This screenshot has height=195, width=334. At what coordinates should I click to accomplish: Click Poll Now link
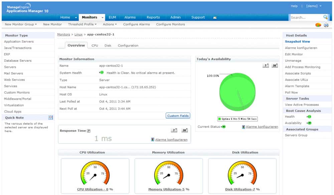[291, 93]
